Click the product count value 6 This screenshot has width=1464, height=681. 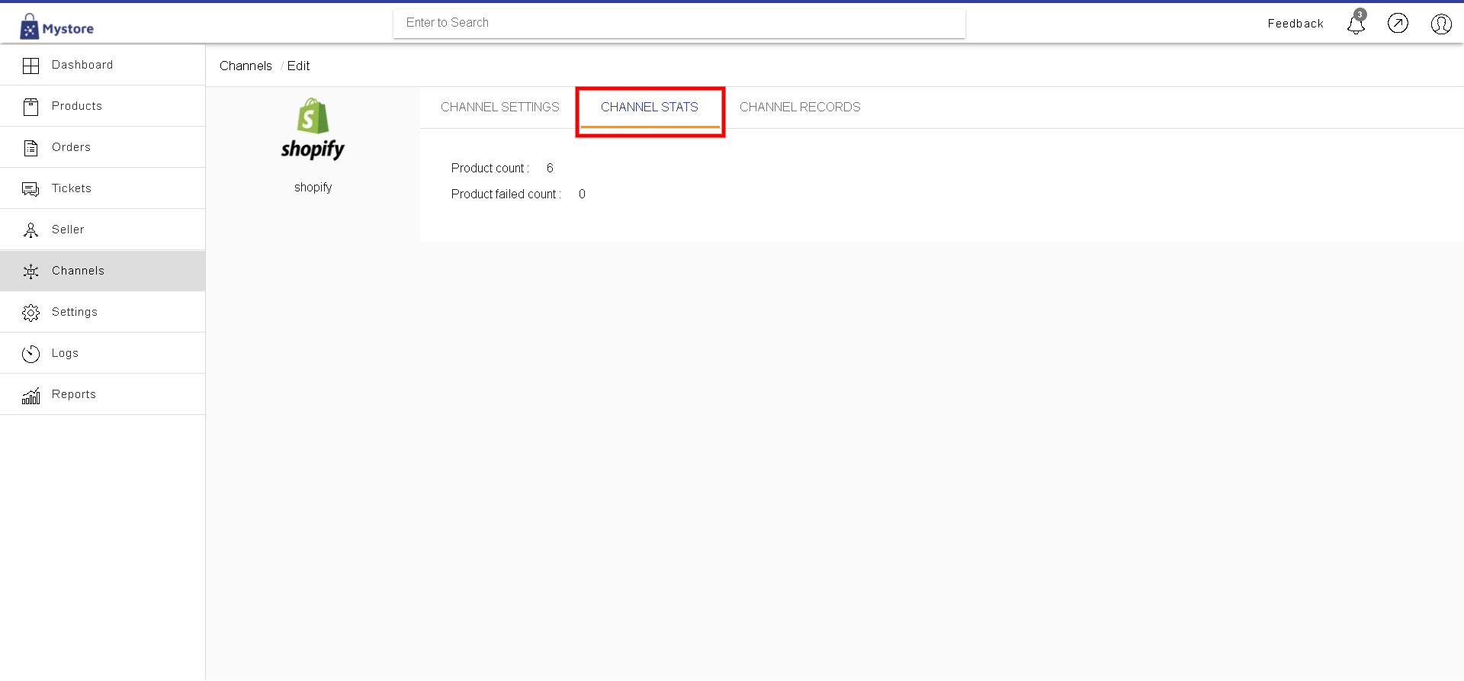coord(550,169)
